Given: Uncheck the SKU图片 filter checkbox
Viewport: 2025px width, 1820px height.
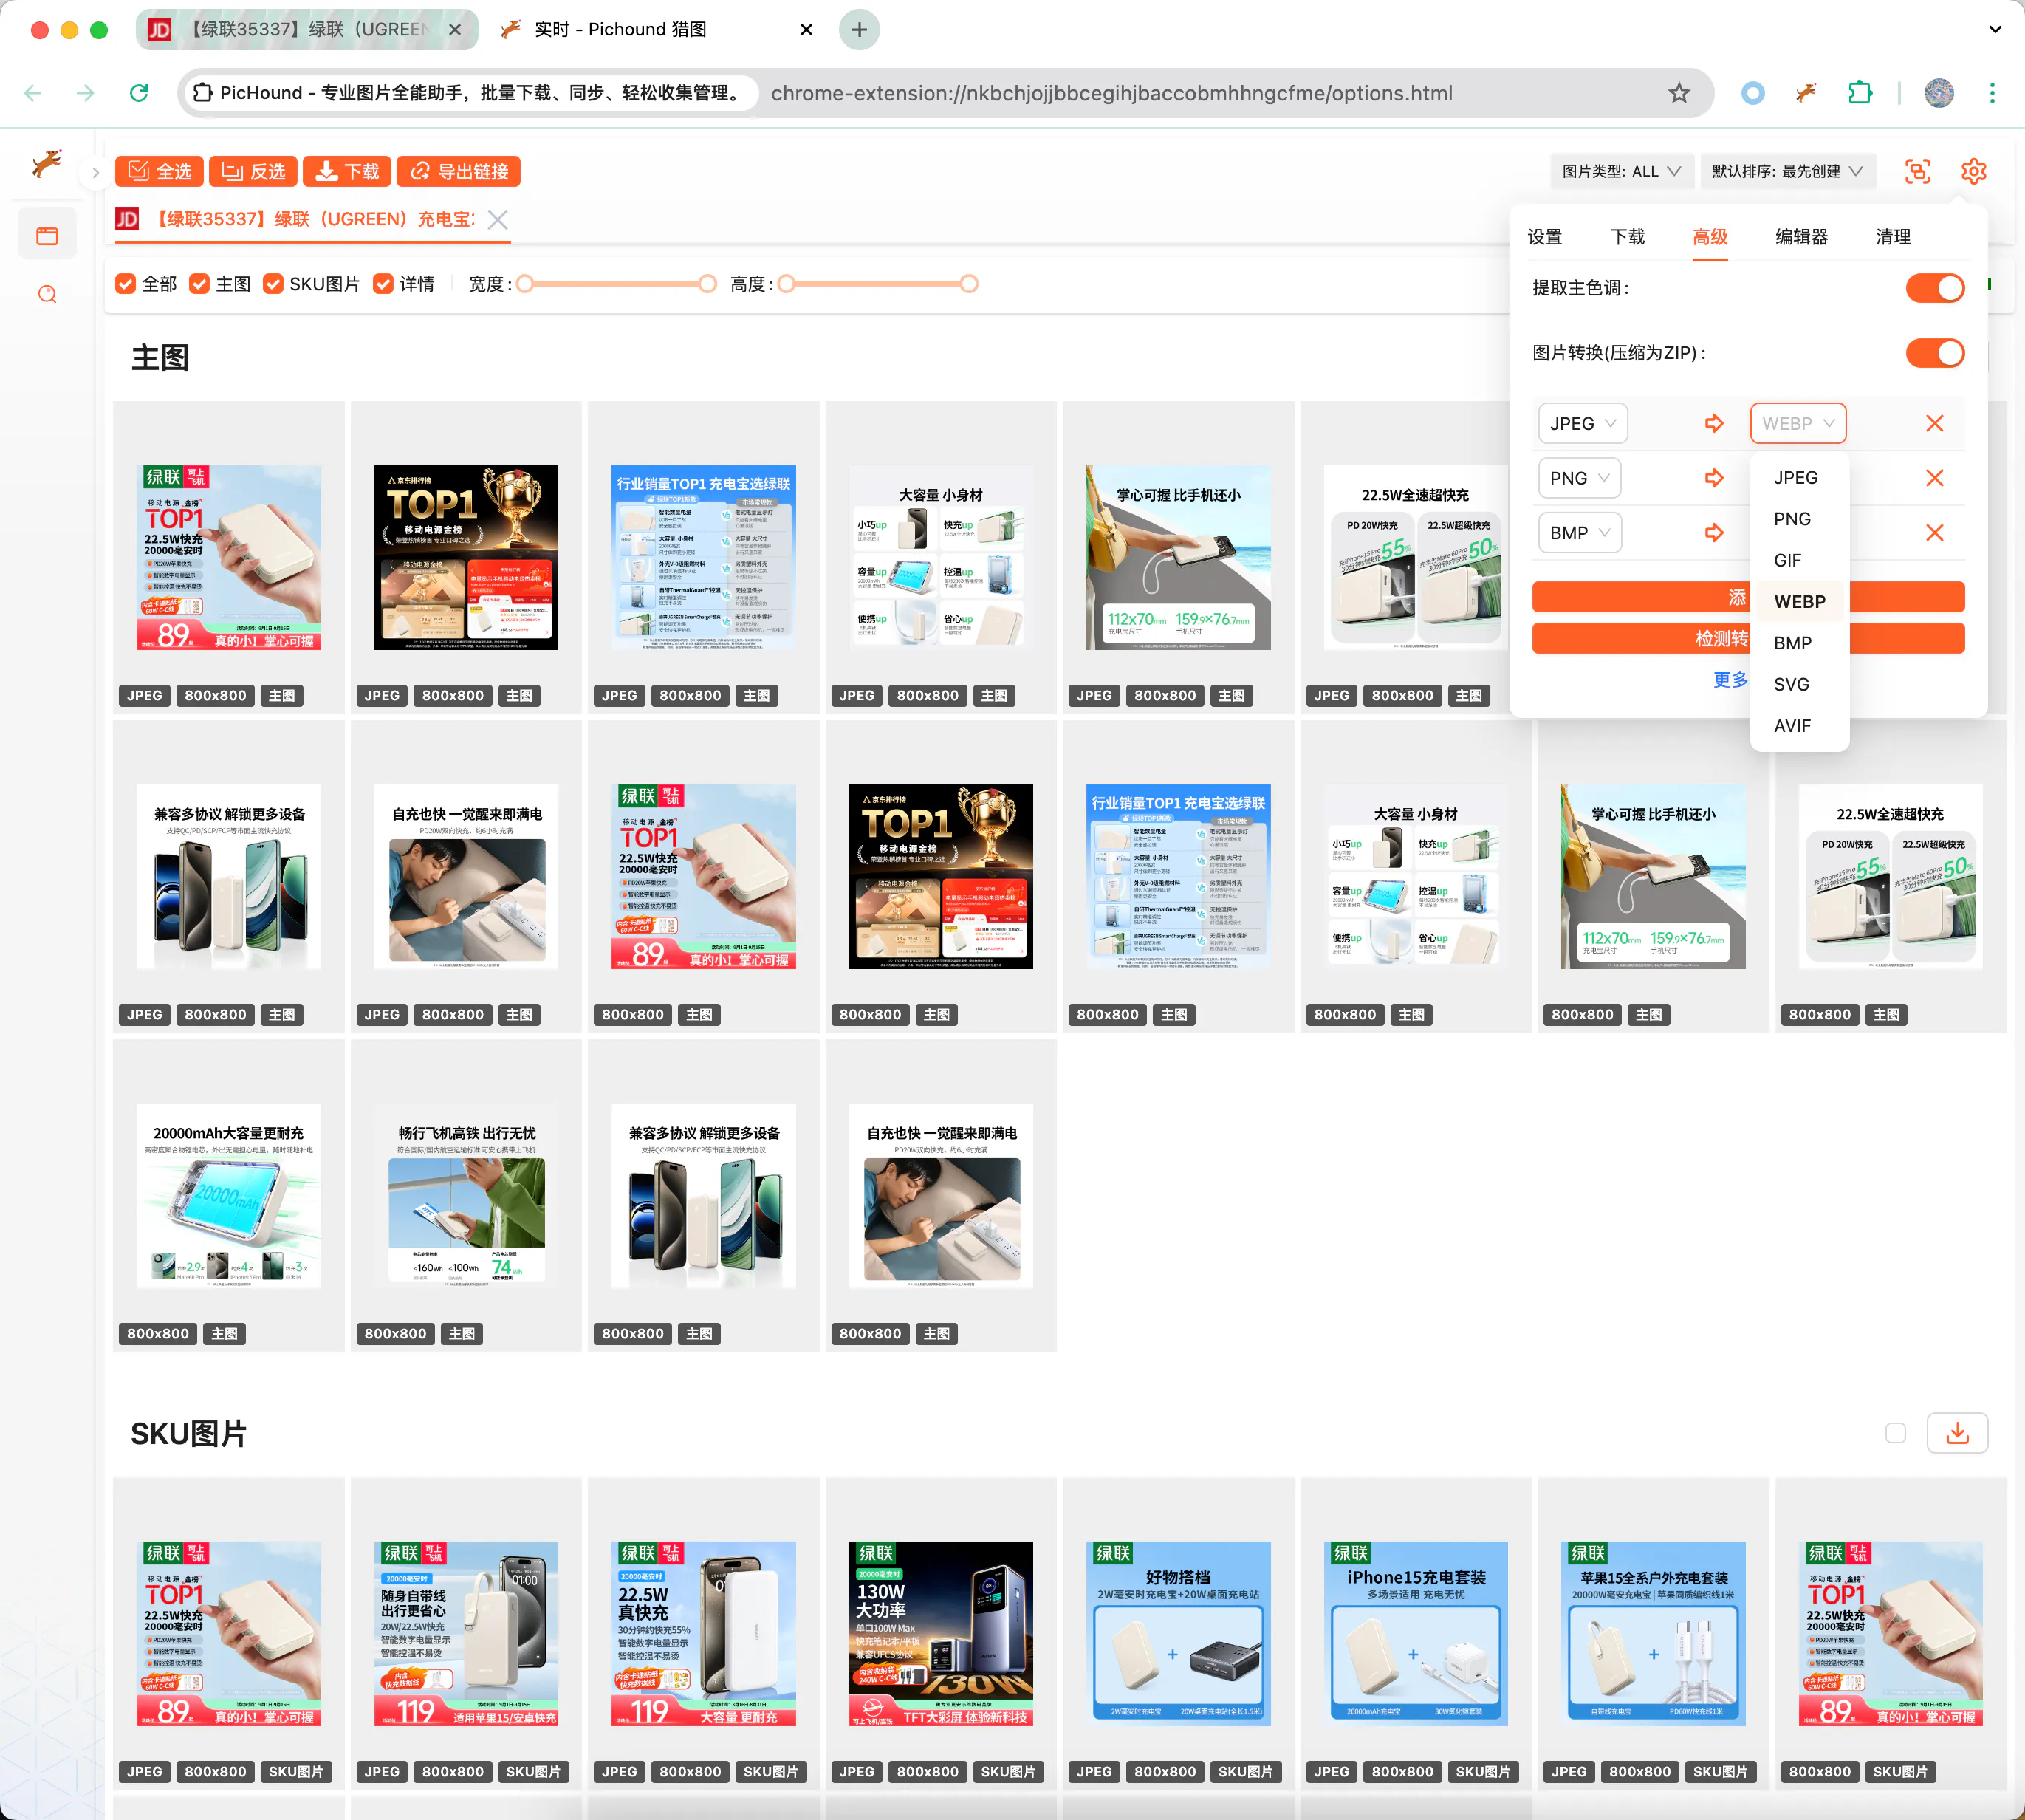Looking at the screenshot, I should (x=273, y=284).
